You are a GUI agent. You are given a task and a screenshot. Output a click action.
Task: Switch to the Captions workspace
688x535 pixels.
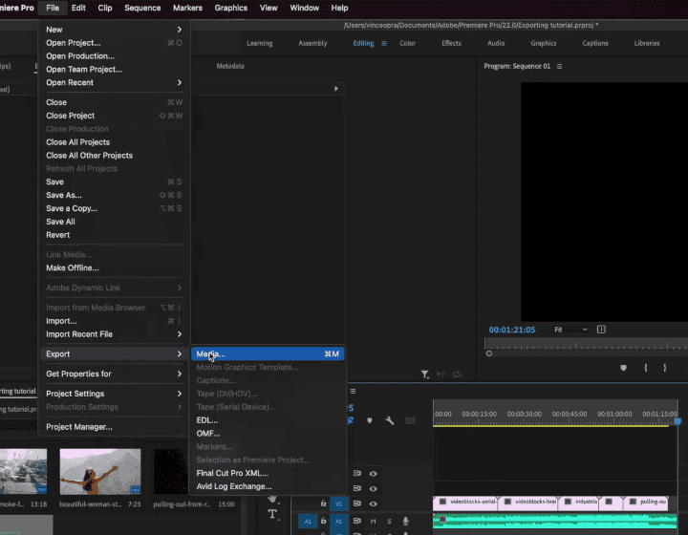tap(595, 43)
